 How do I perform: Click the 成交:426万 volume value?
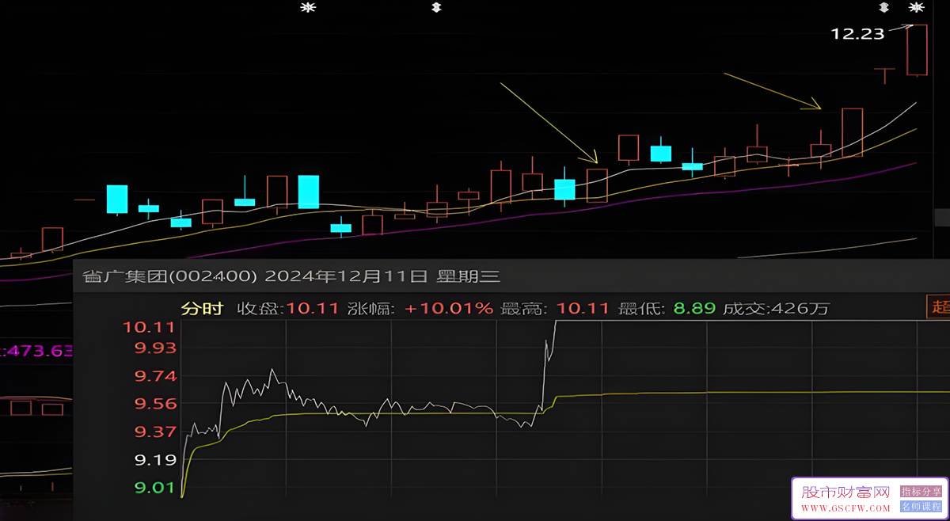point(776,308)
